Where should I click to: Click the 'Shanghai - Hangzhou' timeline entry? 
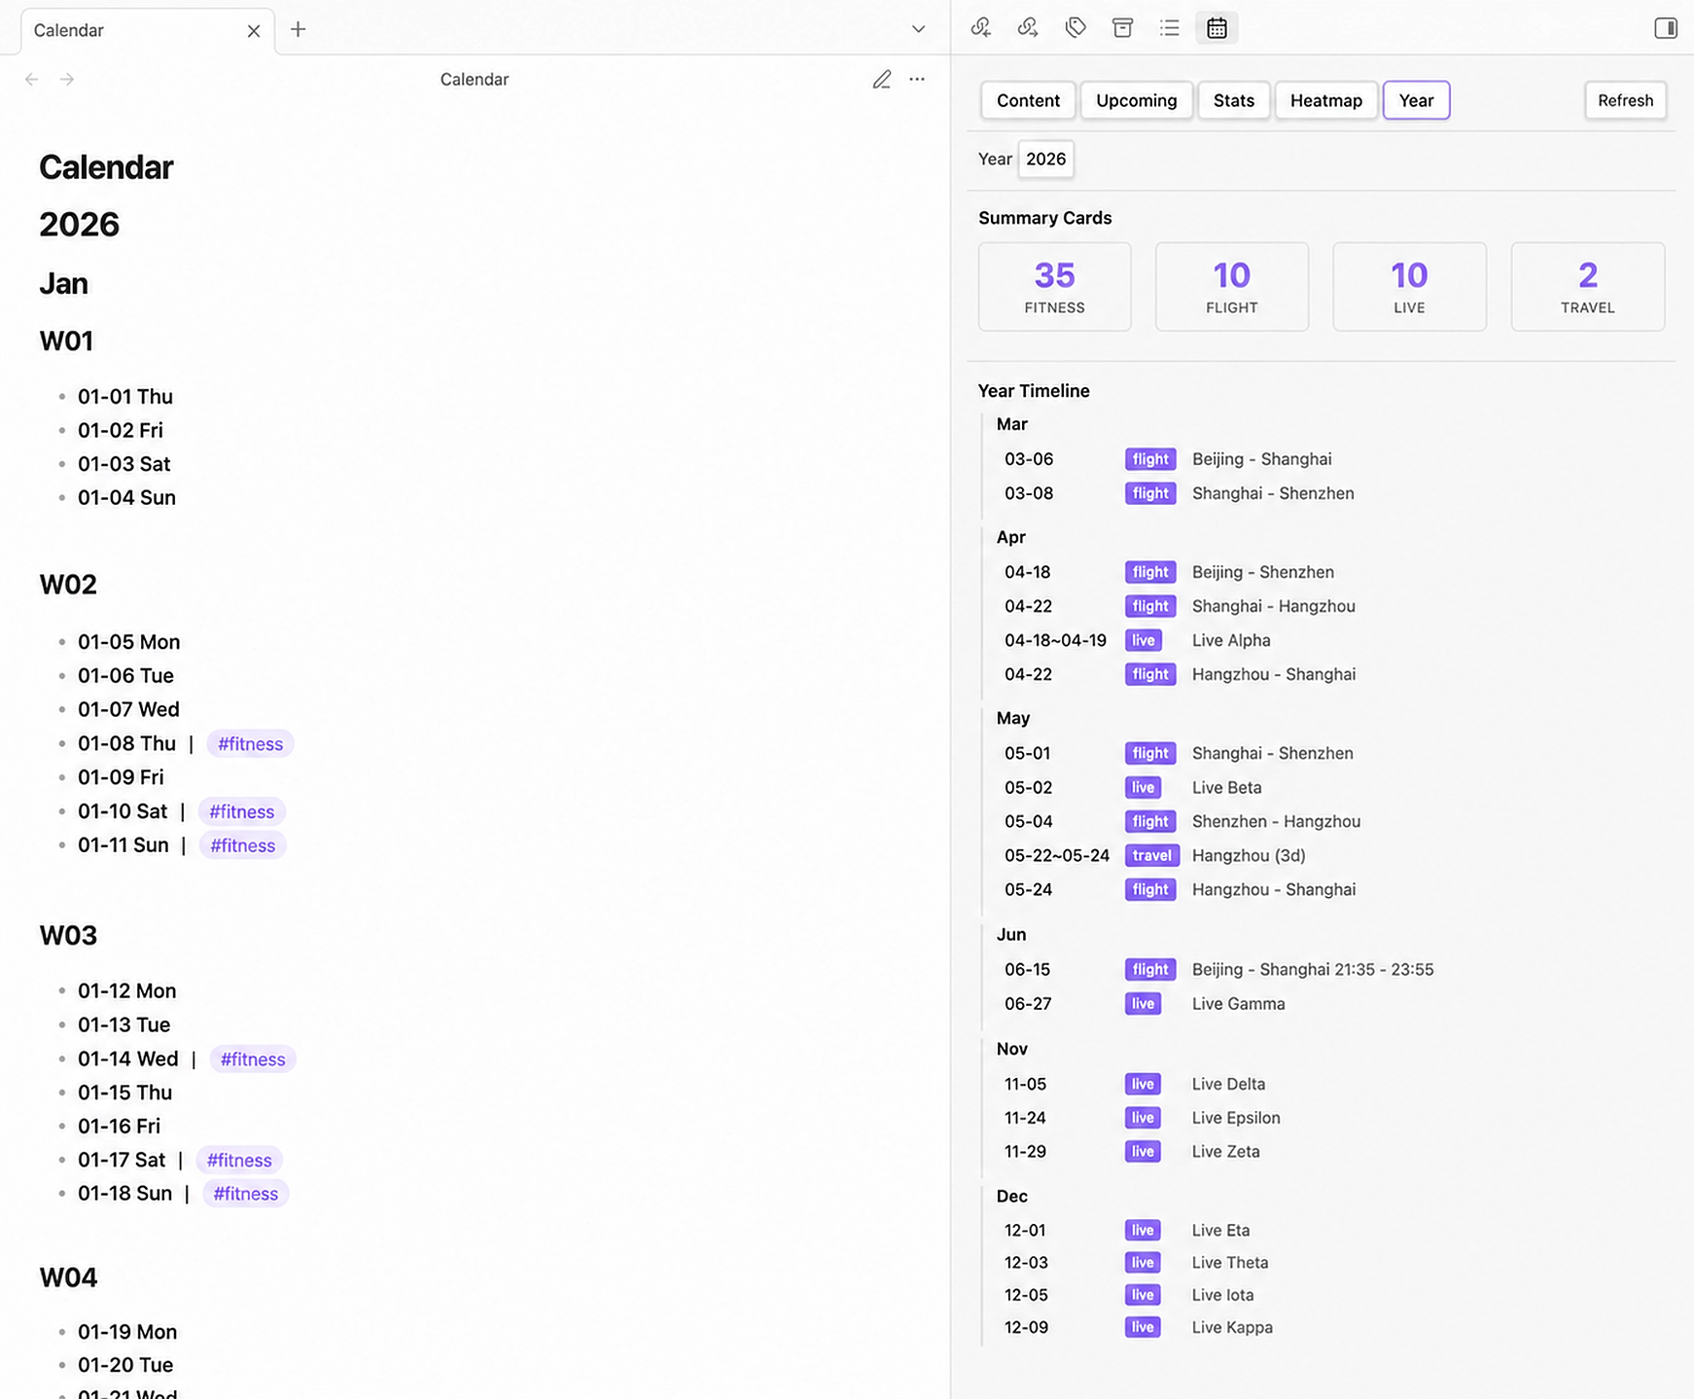pos(1274,606)
